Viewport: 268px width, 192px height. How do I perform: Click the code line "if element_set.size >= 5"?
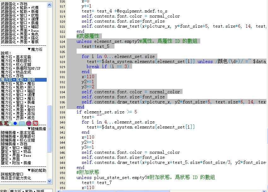coord(107,112)
